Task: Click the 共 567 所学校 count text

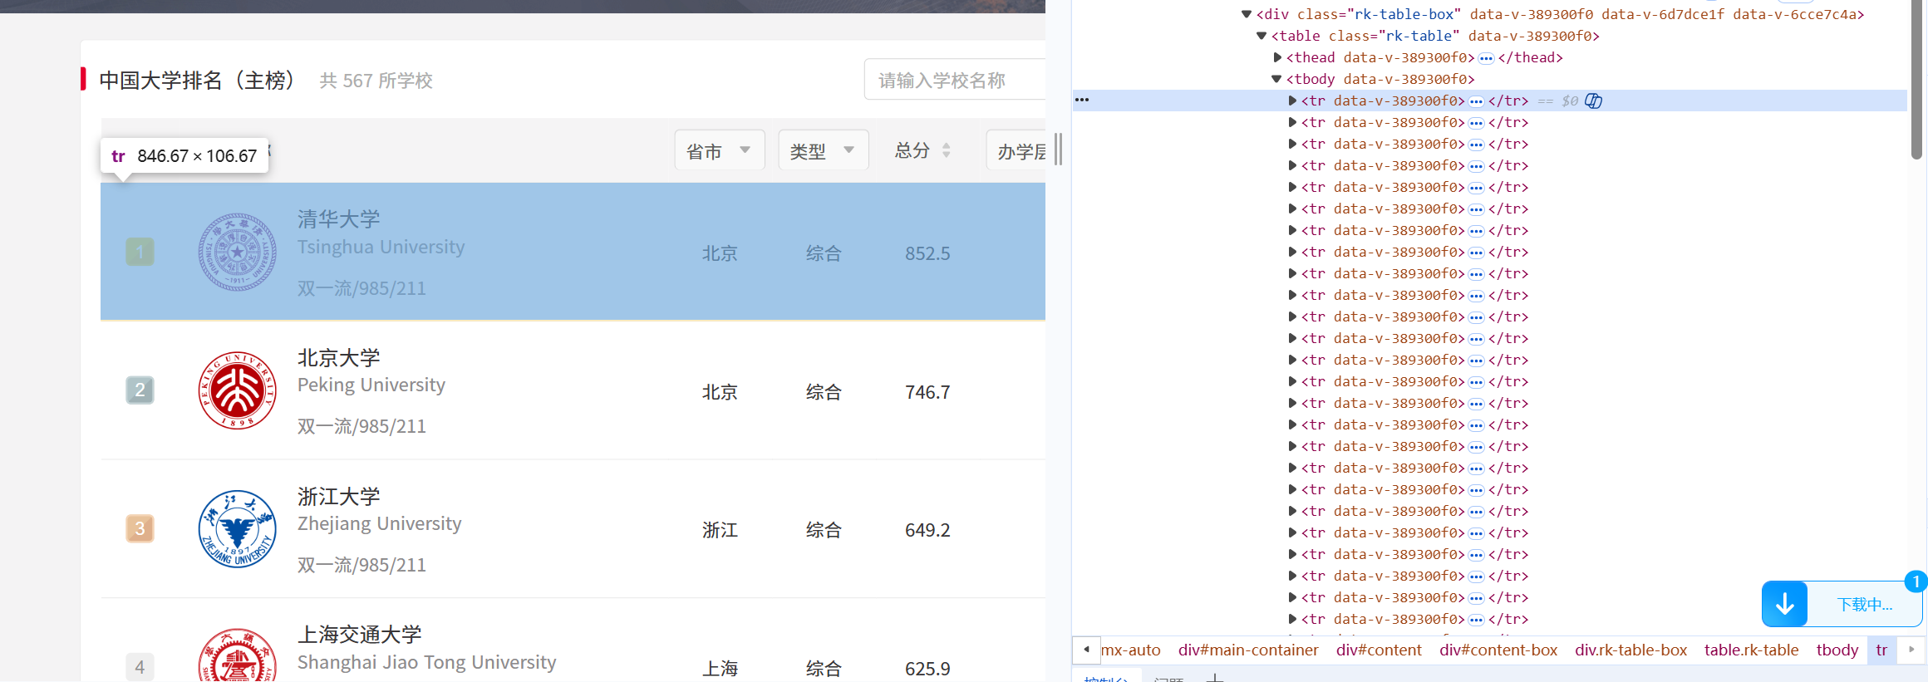Action: tap(376, 81)
